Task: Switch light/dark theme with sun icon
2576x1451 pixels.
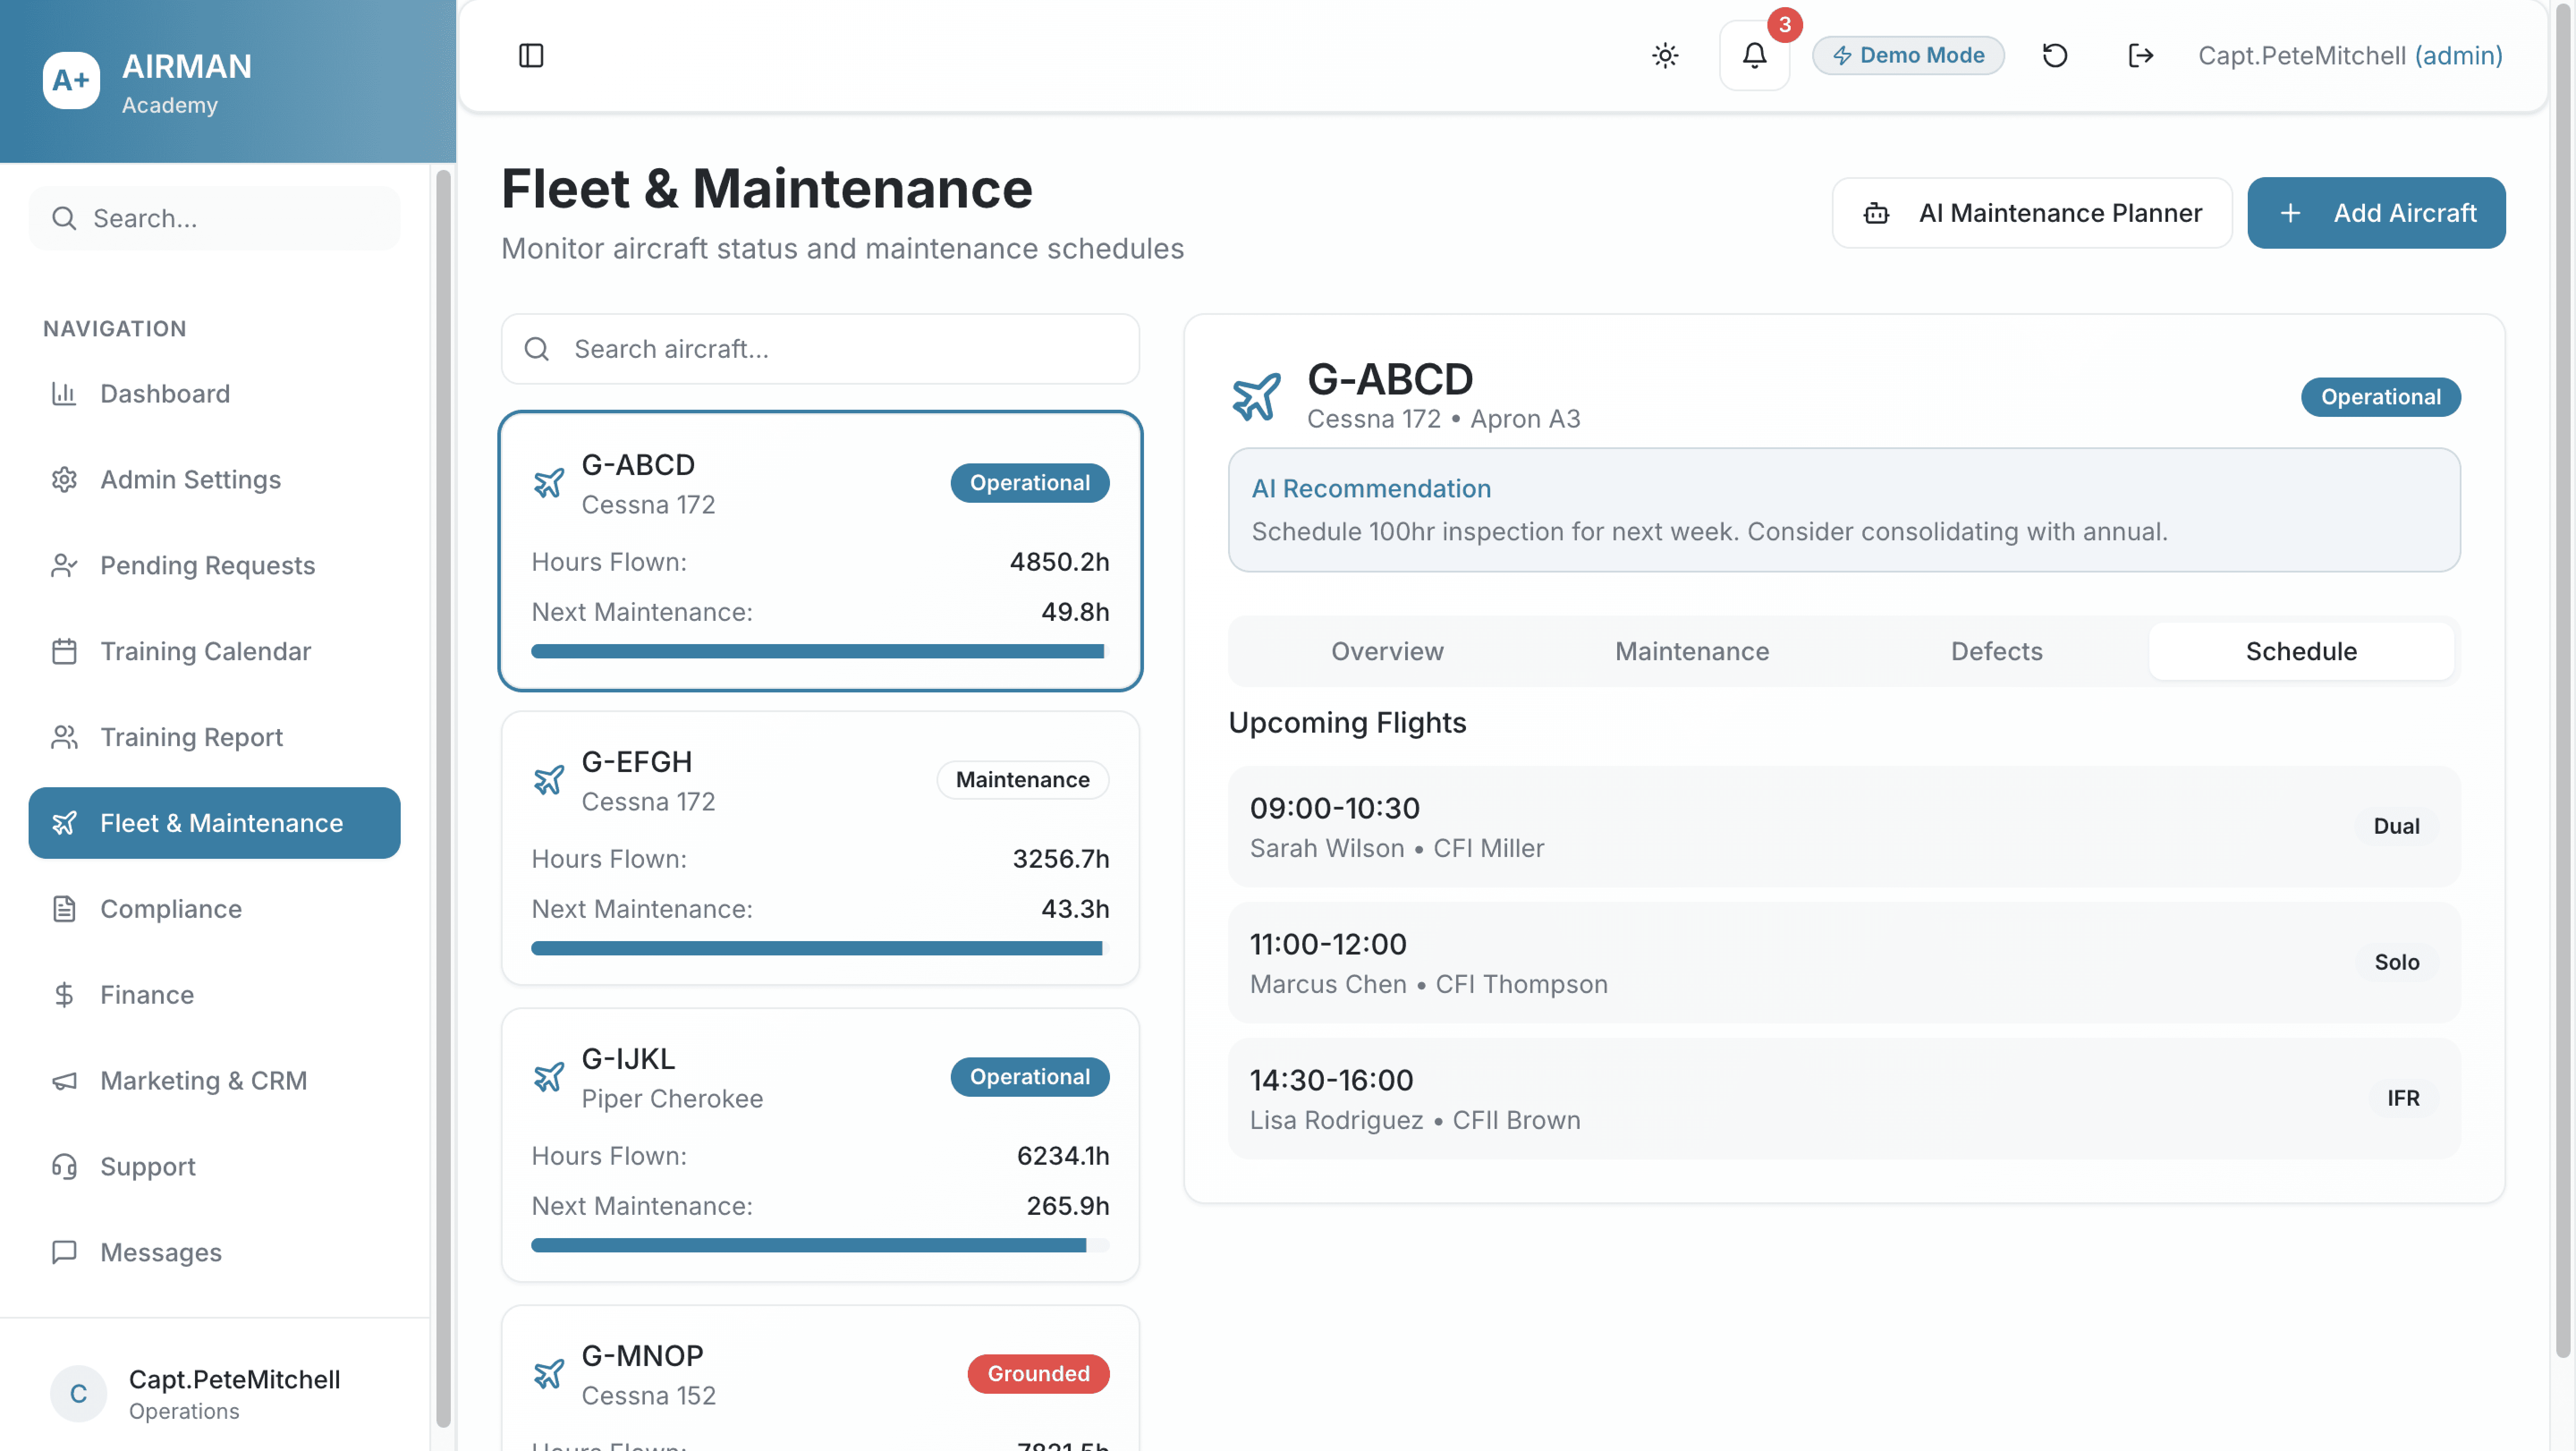Action: tap(1665, 56)
